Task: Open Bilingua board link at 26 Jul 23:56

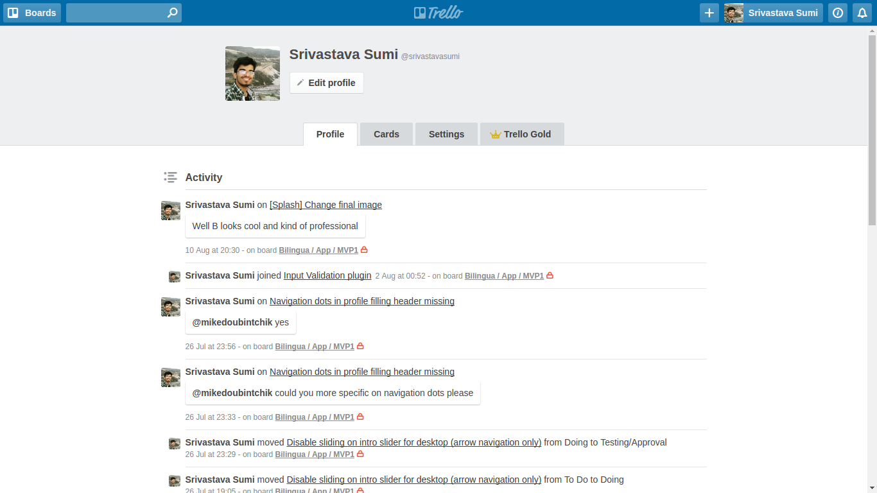Action: pos(315,347)
